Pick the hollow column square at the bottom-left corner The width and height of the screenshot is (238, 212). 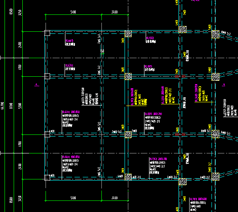(x=47, y=178)
